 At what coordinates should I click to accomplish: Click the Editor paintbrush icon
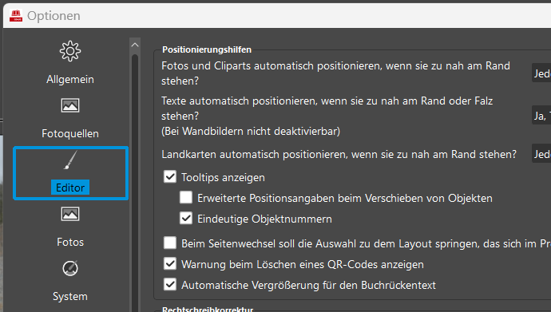coord(70,160)
